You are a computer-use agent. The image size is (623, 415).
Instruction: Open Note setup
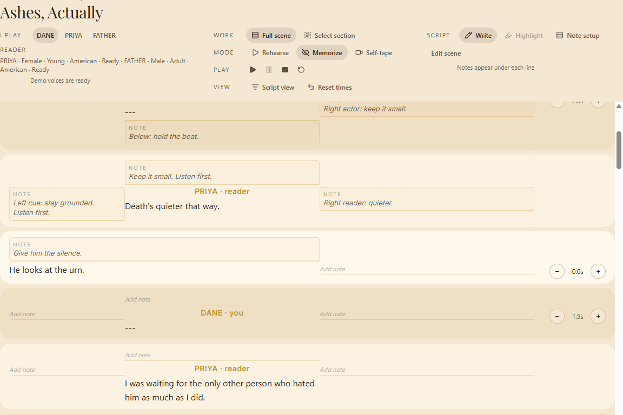(578, 35)
